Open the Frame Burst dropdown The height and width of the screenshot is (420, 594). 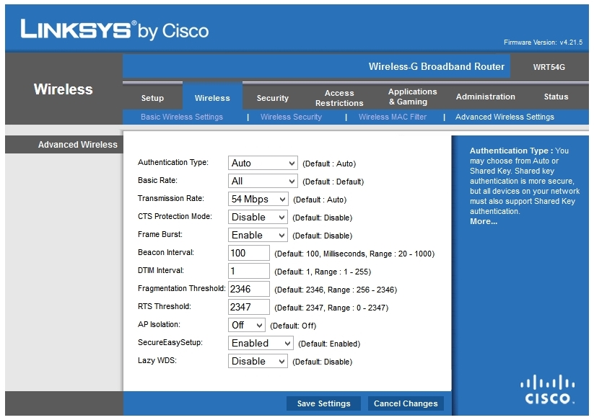click(257, 235)
